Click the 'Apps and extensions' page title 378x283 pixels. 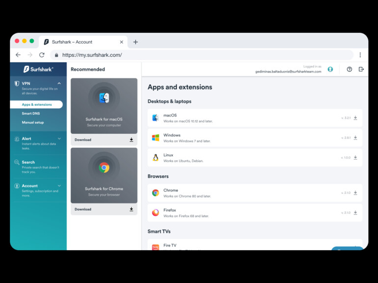click(180, 87)
